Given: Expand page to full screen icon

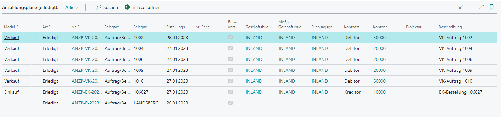Looking at the screenshot, I should point(481,7).
